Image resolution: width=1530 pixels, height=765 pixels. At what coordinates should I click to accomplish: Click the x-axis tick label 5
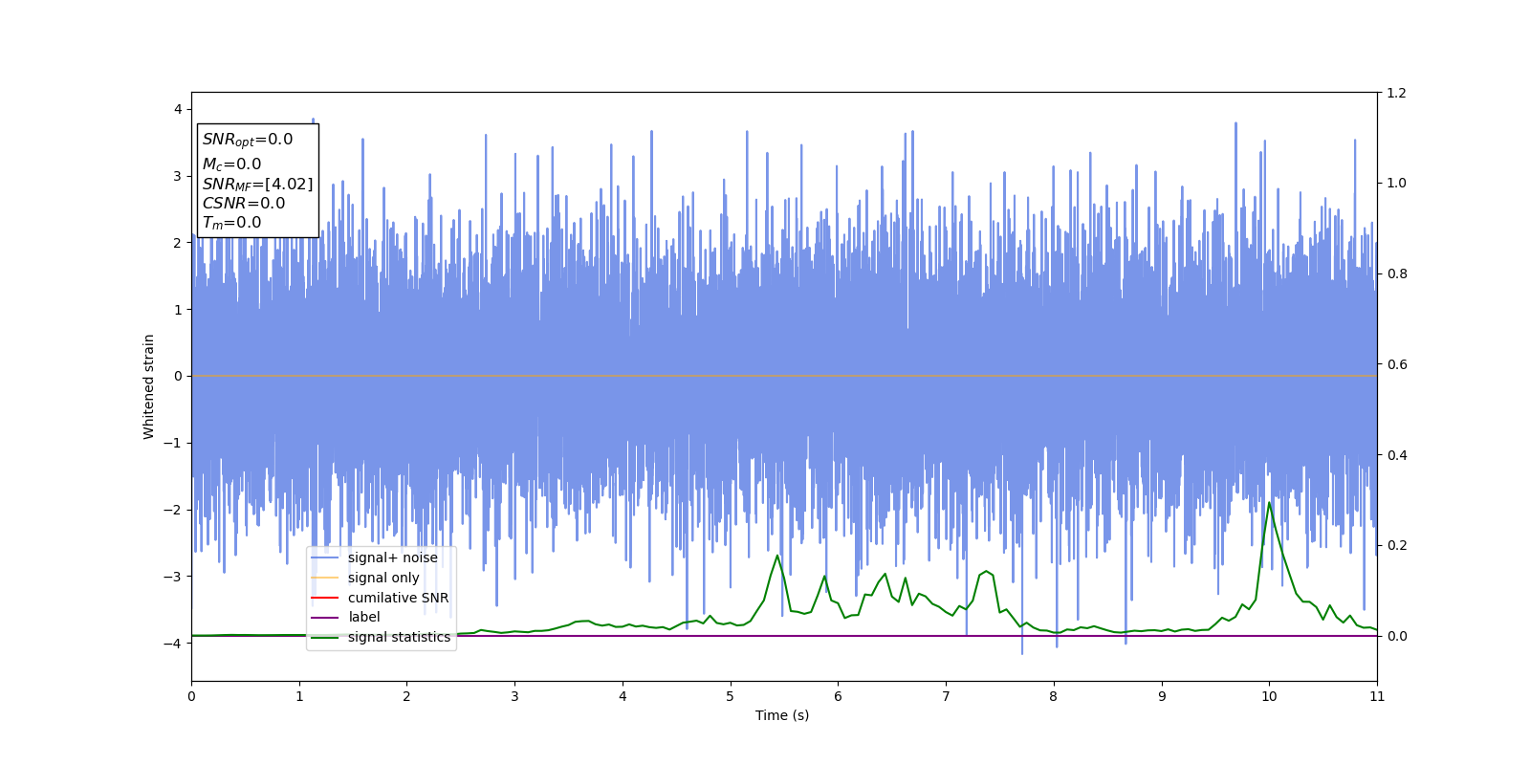(731, 696)
